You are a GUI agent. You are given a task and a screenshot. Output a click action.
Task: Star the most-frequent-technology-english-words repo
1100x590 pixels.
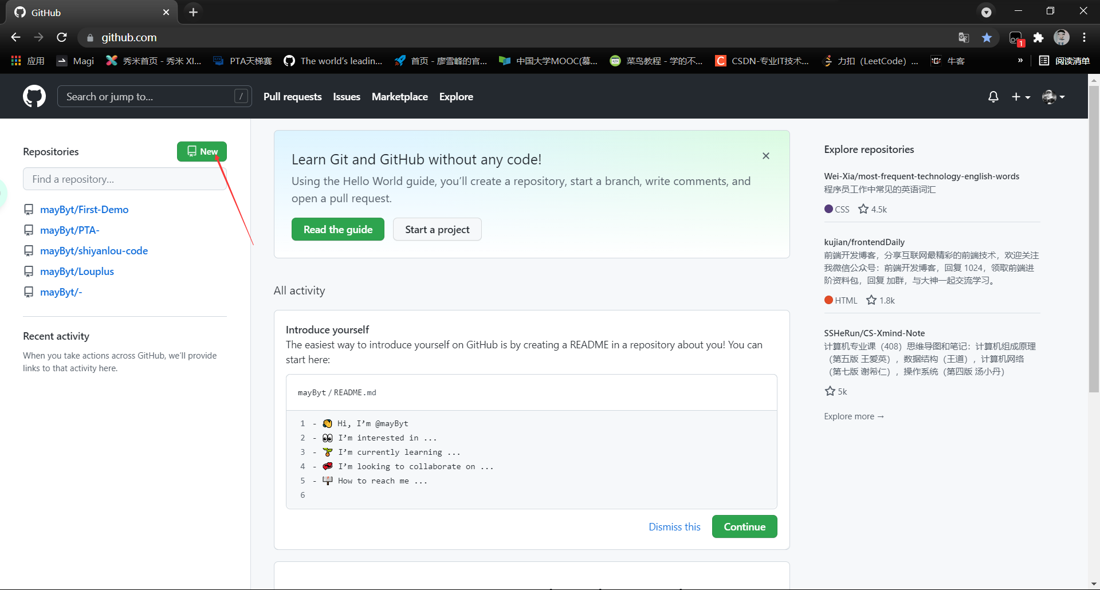tap(863, 209)
